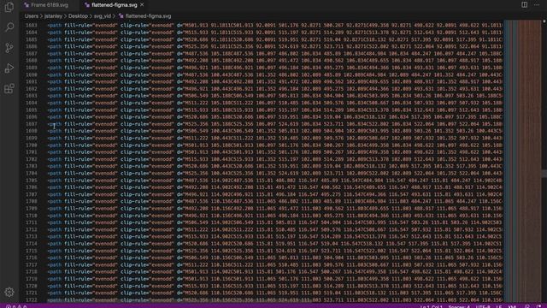Open the notifications bell in status bar
547x308 pixels.
(x=539, y=306)
